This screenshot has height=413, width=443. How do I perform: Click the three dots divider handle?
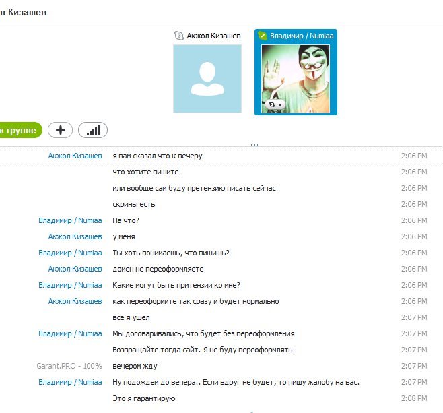[x=254, y=144]
